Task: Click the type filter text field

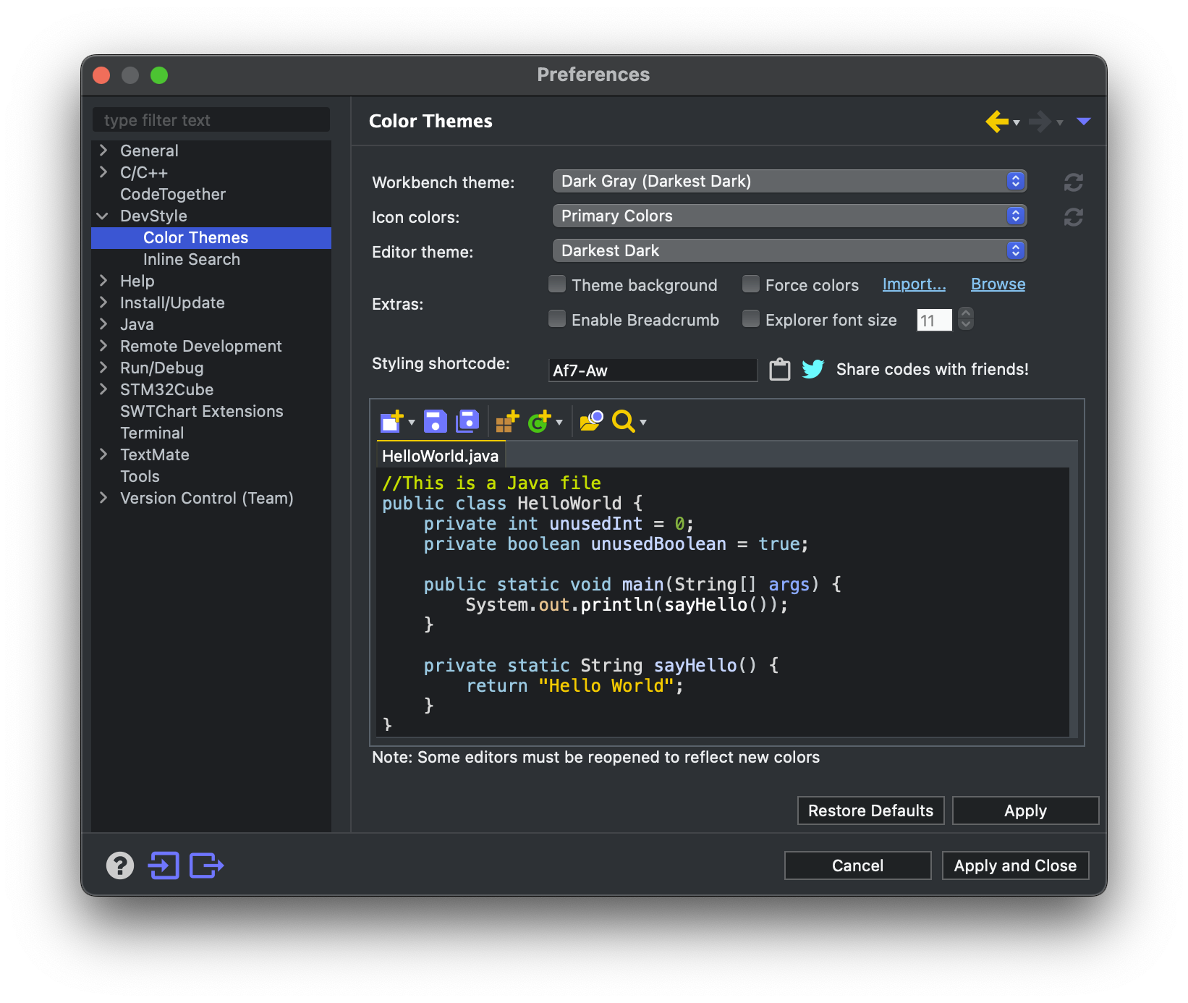Action: pyautogui.click(x=211, y=120)
